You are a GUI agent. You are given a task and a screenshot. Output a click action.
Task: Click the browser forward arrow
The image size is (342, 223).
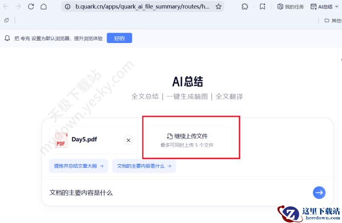click(19, 6)
